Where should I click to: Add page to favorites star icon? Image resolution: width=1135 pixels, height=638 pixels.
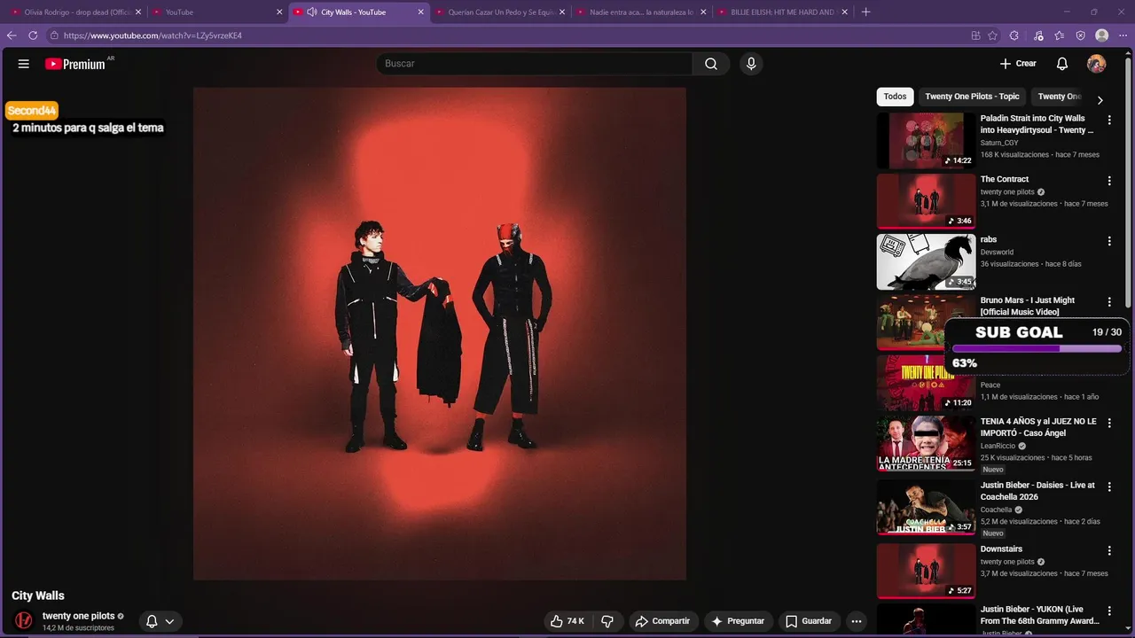coord(993,35)
